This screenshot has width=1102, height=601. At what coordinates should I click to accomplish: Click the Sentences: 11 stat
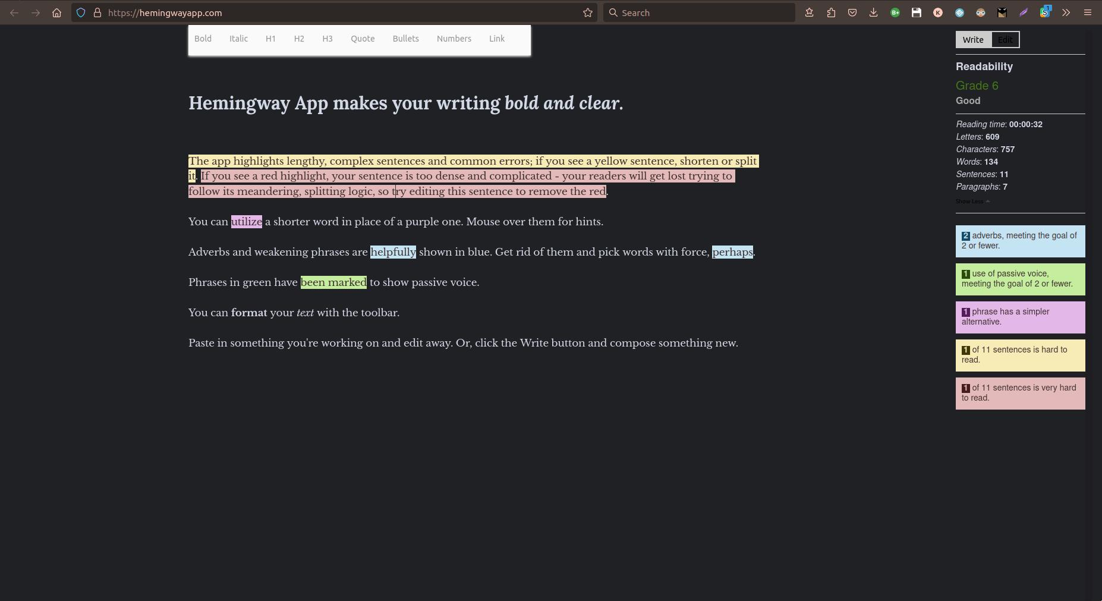pos(982,174)
